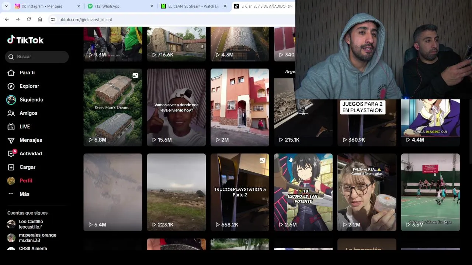Close the WhatsApp tab

(x=152, y=6)
